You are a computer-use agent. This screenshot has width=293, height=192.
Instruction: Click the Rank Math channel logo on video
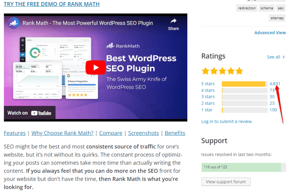pos(14,23)
